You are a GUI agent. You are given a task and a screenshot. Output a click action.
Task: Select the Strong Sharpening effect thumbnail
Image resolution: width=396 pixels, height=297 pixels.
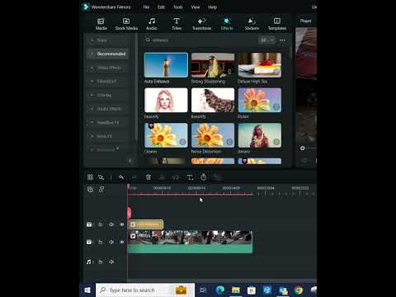click(x=213, y=65)
